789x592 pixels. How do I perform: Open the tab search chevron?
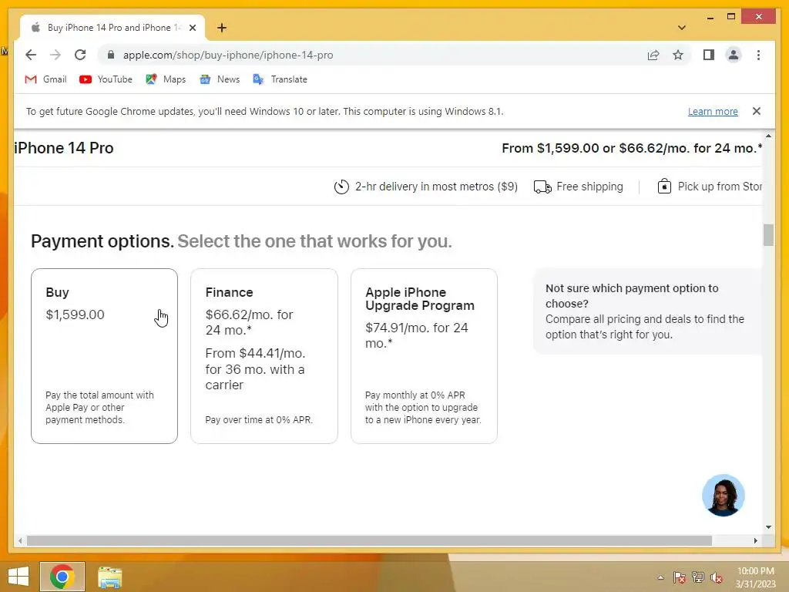click(682, 28)
